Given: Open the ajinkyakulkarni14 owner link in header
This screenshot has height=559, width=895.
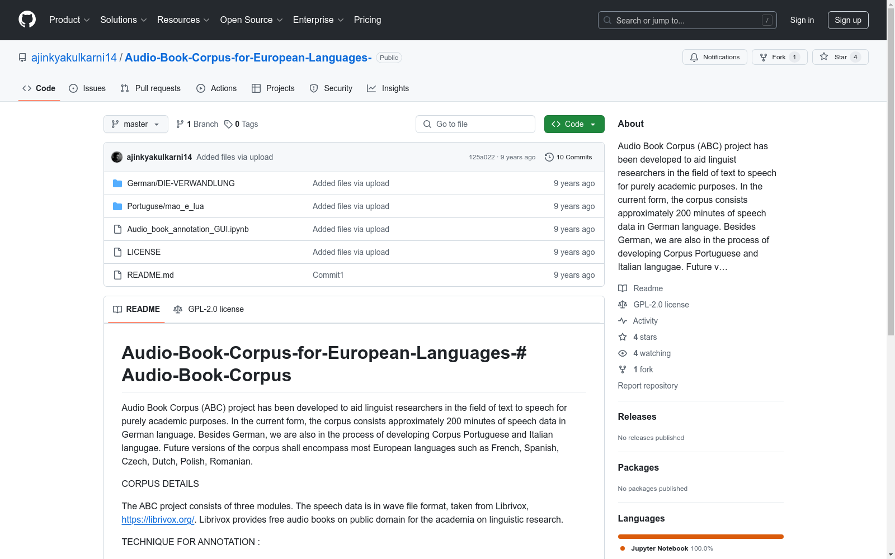Looking at the screenshot, I should (x=74, y=58).
